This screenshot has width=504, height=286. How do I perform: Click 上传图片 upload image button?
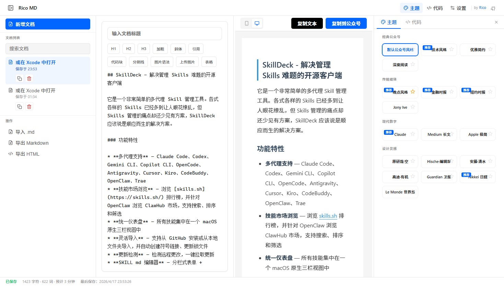[x=187, y=62]
